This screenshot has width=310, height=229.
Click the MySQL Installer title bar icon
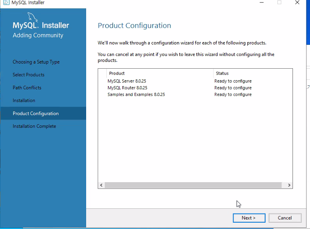pos(6,2)
